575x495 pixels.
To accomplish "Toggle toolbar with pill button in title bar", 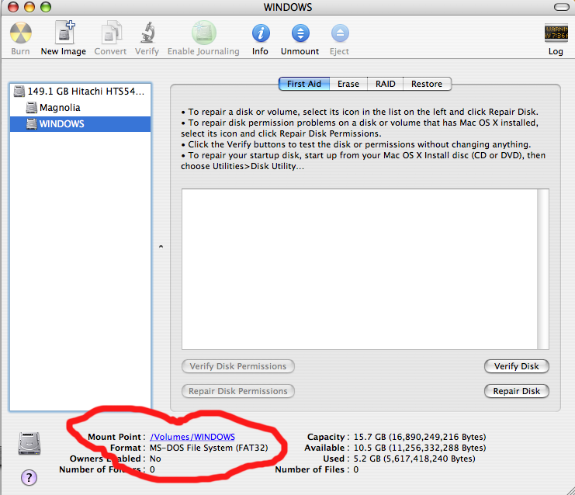I will click(561, 7).
